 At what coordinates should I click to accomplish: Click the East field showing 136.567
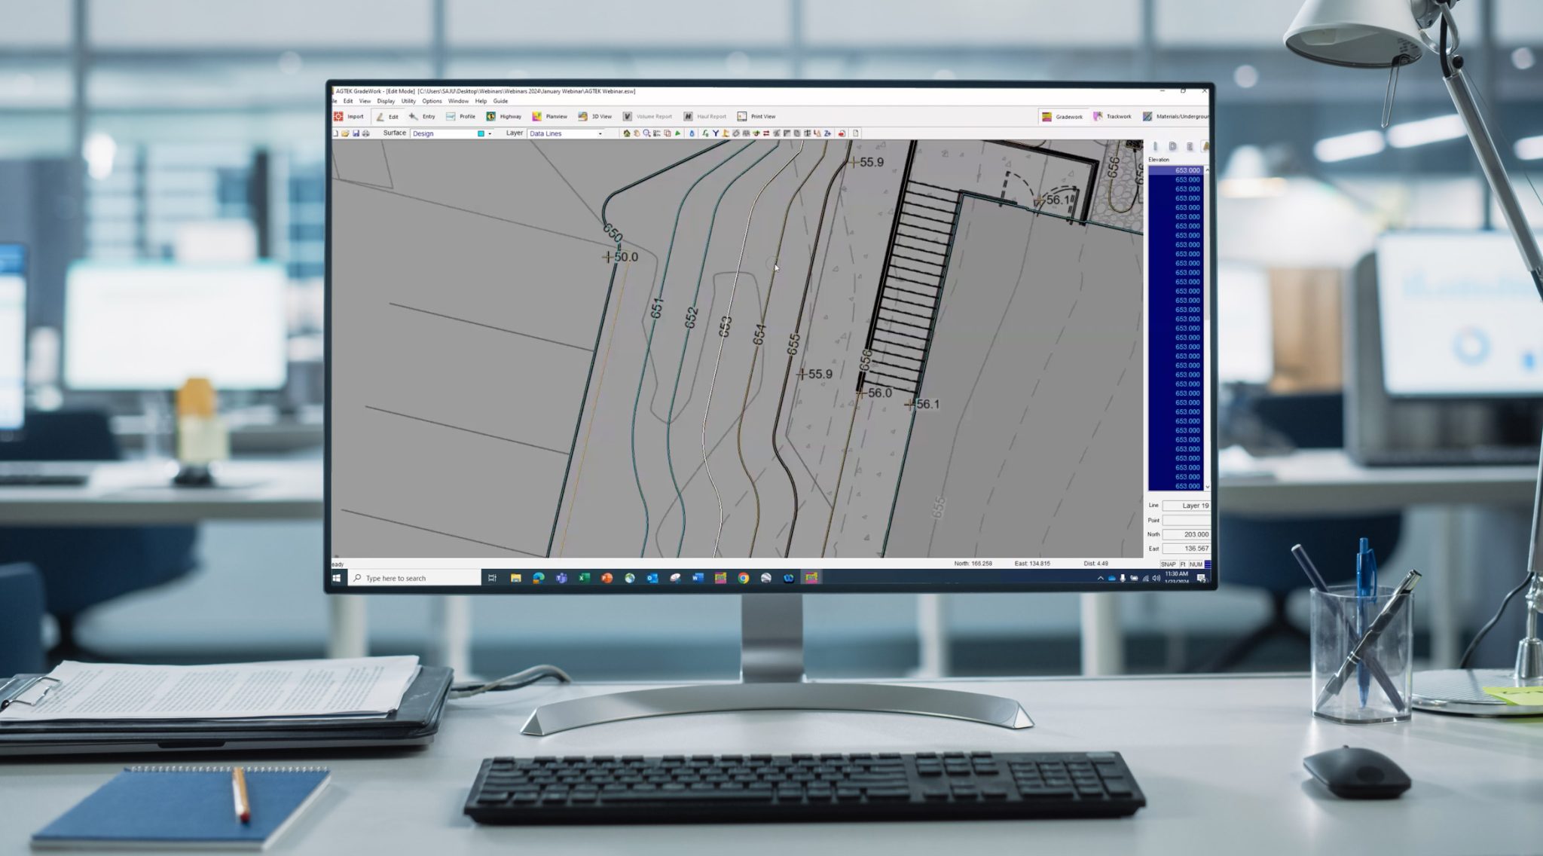(x=1186, y=549)
